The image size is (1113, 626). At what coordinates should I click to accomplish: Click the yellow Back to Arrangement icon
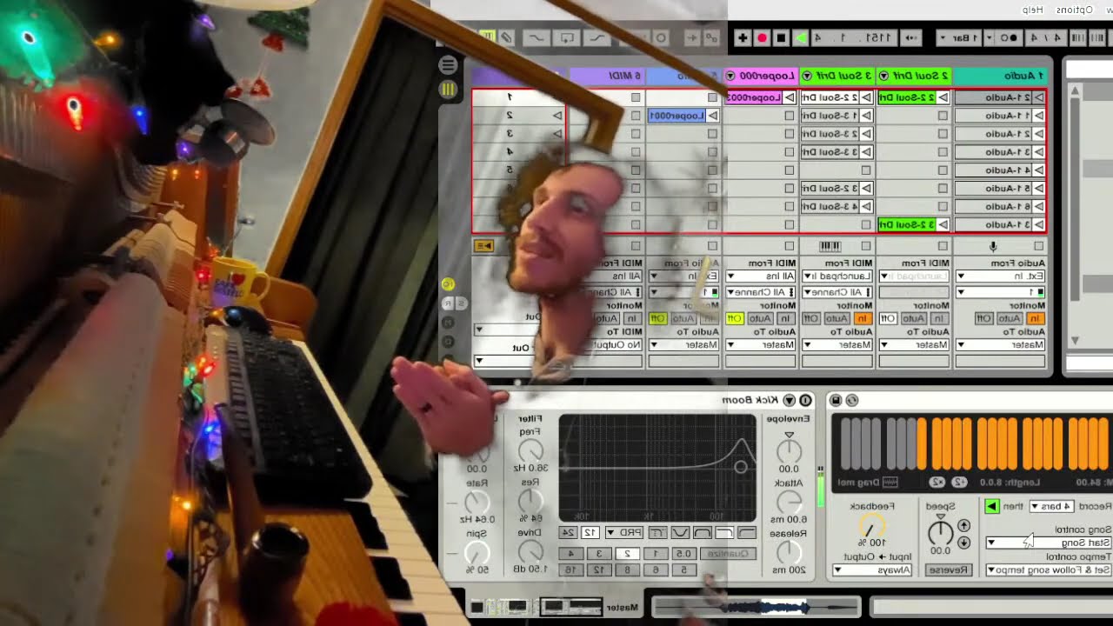484,246
